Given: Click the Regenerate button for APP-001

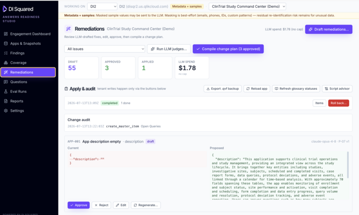Looking at the screenshot, I should click(146, 205).
